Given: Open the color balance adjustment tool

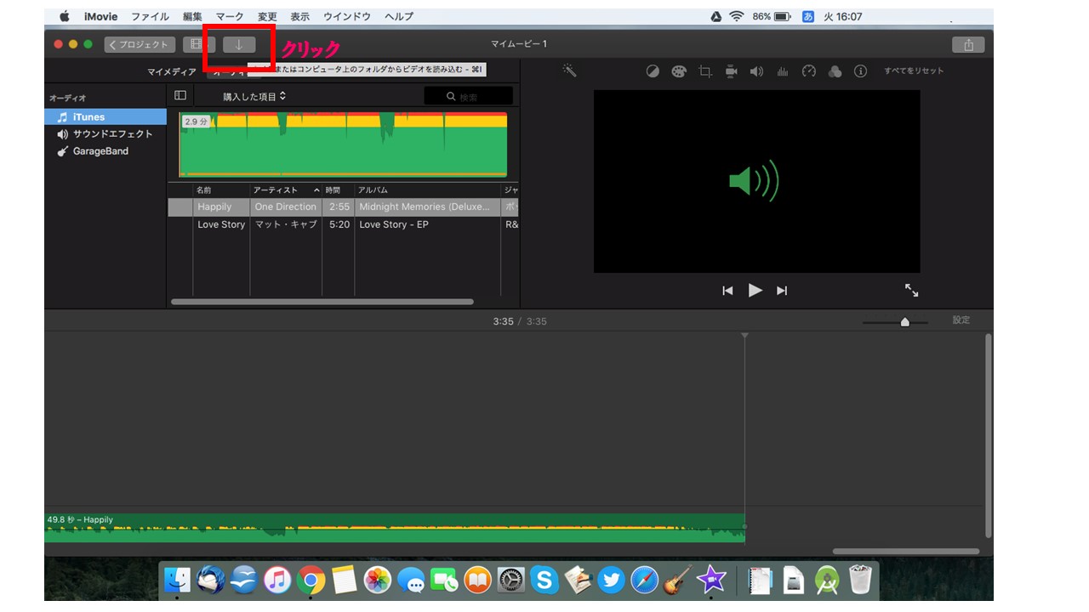Looking at the screenshot, I should pyautogui.click(x=653, y=71).
